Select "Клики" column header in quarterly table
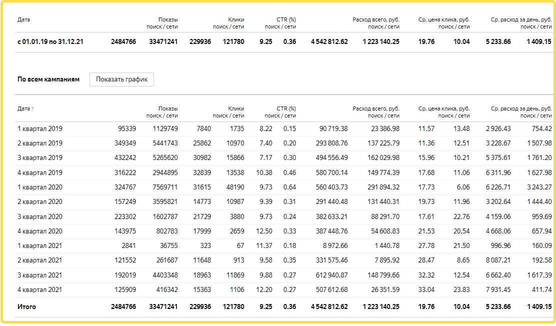Viewport: 556px width, 326px height. pyautogui.click(x=236, y=108)
